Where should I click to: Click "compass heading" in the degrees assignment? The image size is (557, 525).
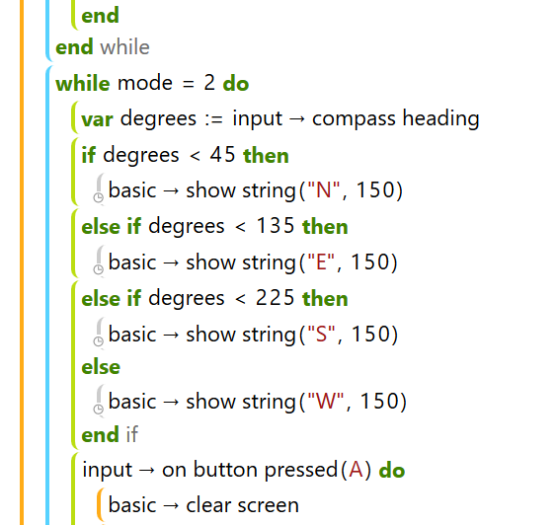coord(396,118)
